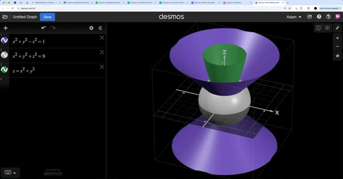Screen dimensions: 343x179
Task: Toggle visibility of the purple hyperboloid expression
Action: (4, 40)
